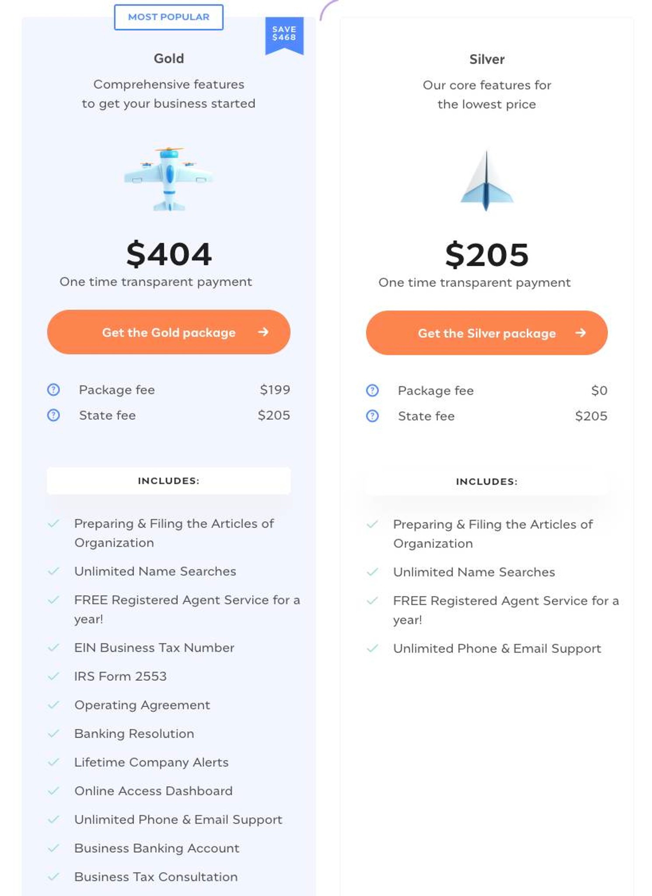The height and width of the screenshot is (896, 652).
Task: Click the SAVE $468 ribbon badge
Action: 284,35
